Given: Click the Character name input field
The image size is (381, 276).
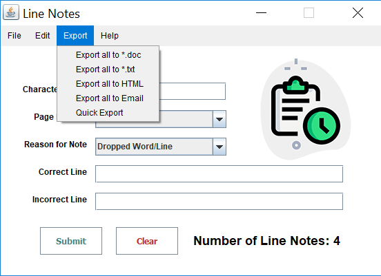Looking at the screenshot, I should point(192,91).
